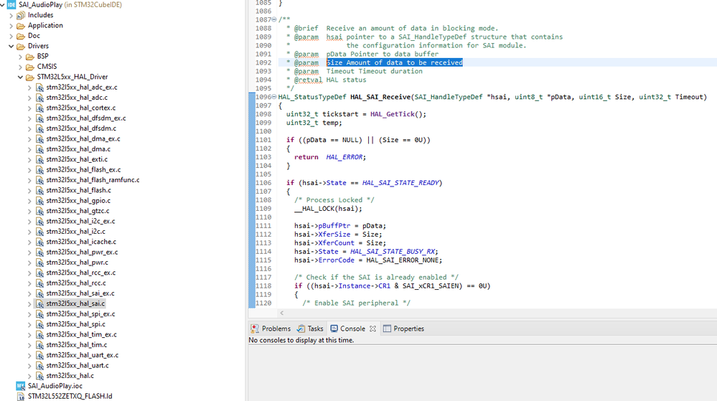717x401 pixels.
Task: Expand the Includes node
Action: [x=11, y=15]
